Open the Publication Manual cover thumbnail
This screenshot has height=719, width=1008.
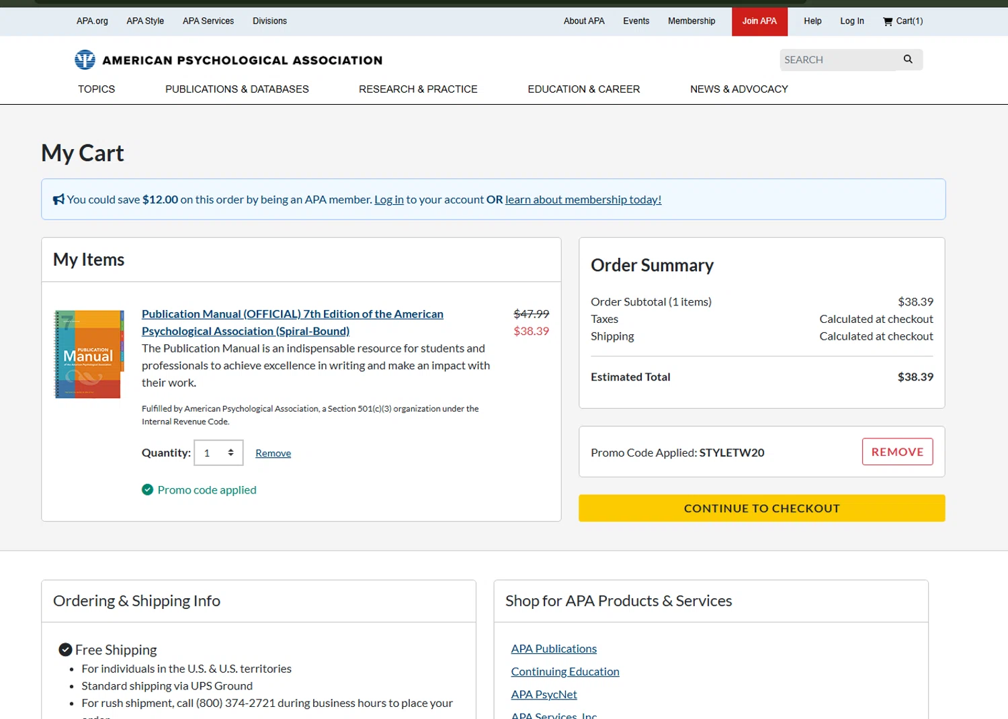[x=89, y=354]
